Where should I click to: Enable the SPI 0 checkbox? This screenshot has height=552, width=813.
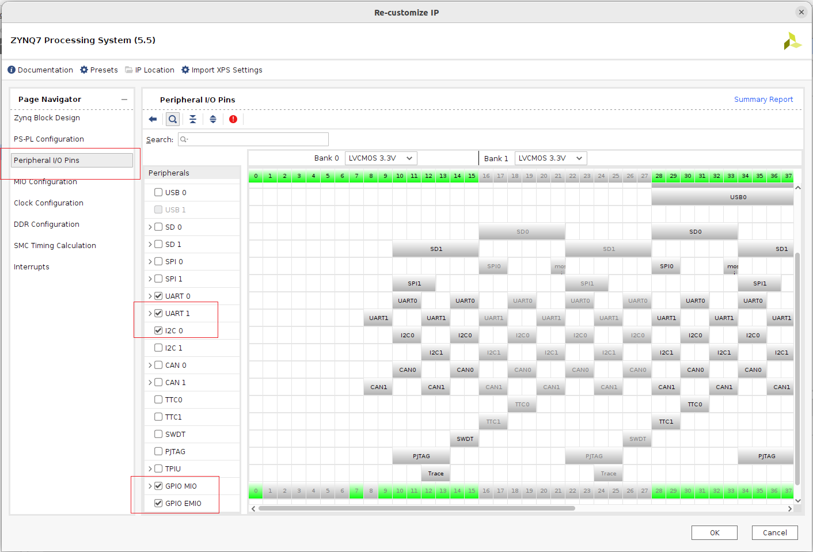[158, 261]
